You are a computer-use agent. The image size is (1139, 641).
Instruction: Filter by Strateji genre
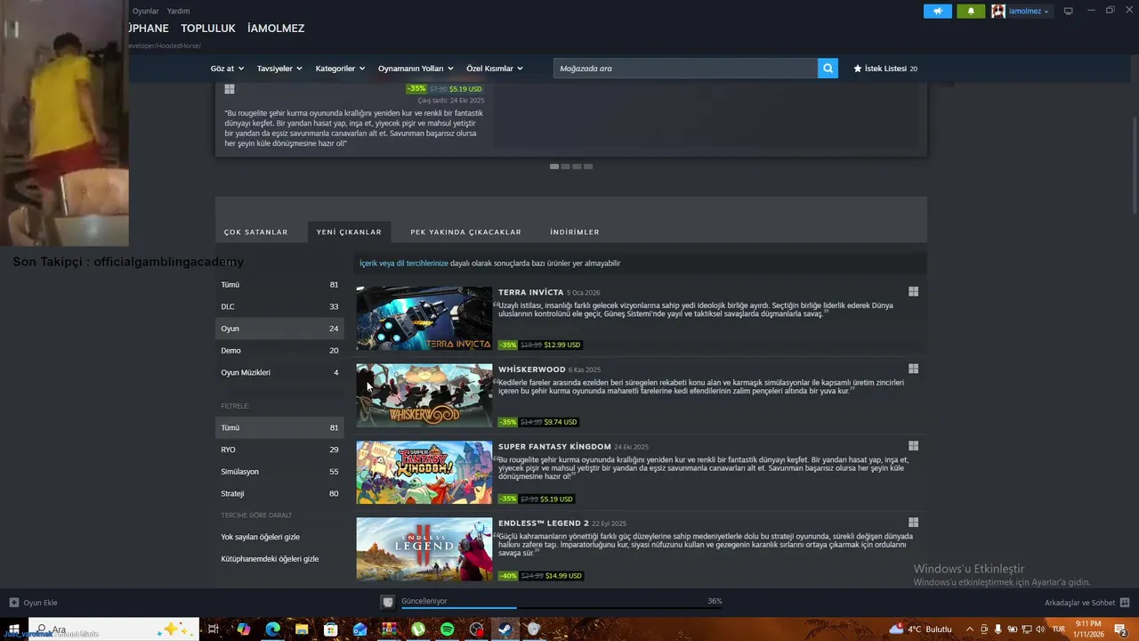(x=279, y=493)
